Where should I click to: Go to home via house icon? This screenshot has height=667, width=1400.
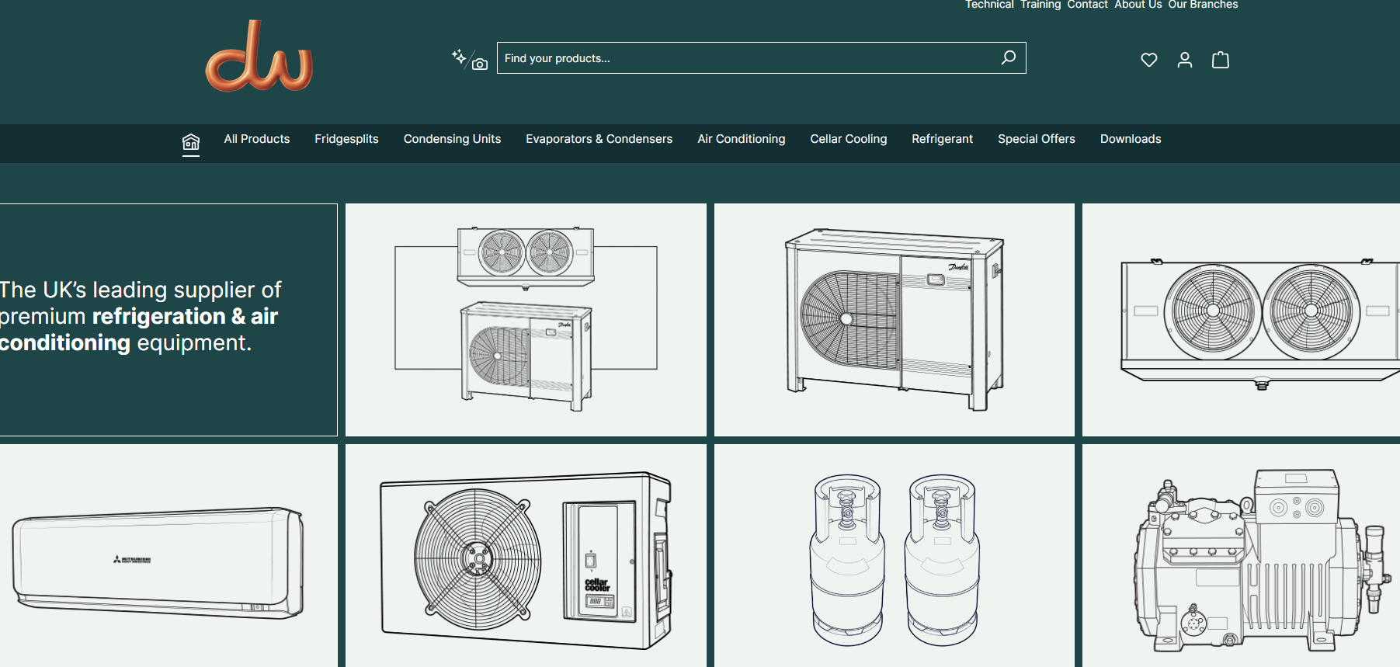[x=191, y=141]
